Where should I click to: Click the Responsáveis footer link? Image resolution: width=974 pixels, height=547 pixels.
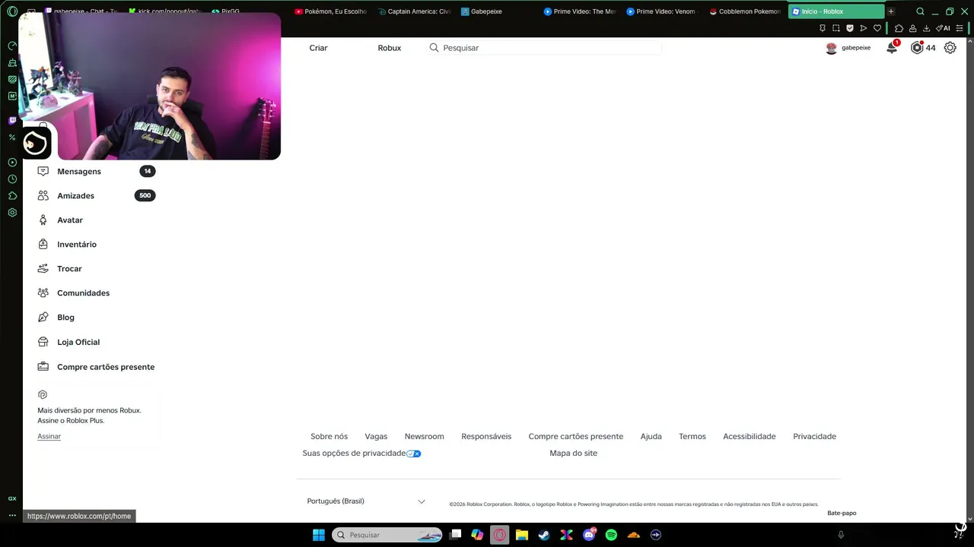point(486,437)
